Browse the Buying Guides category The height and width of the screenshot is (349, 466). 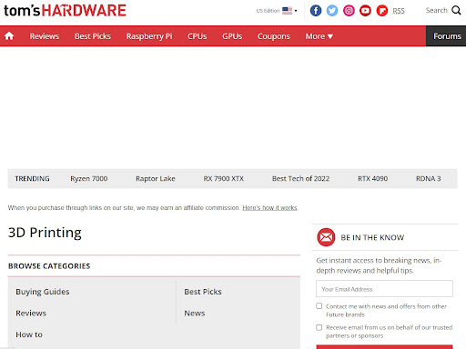tap(43, 292)
